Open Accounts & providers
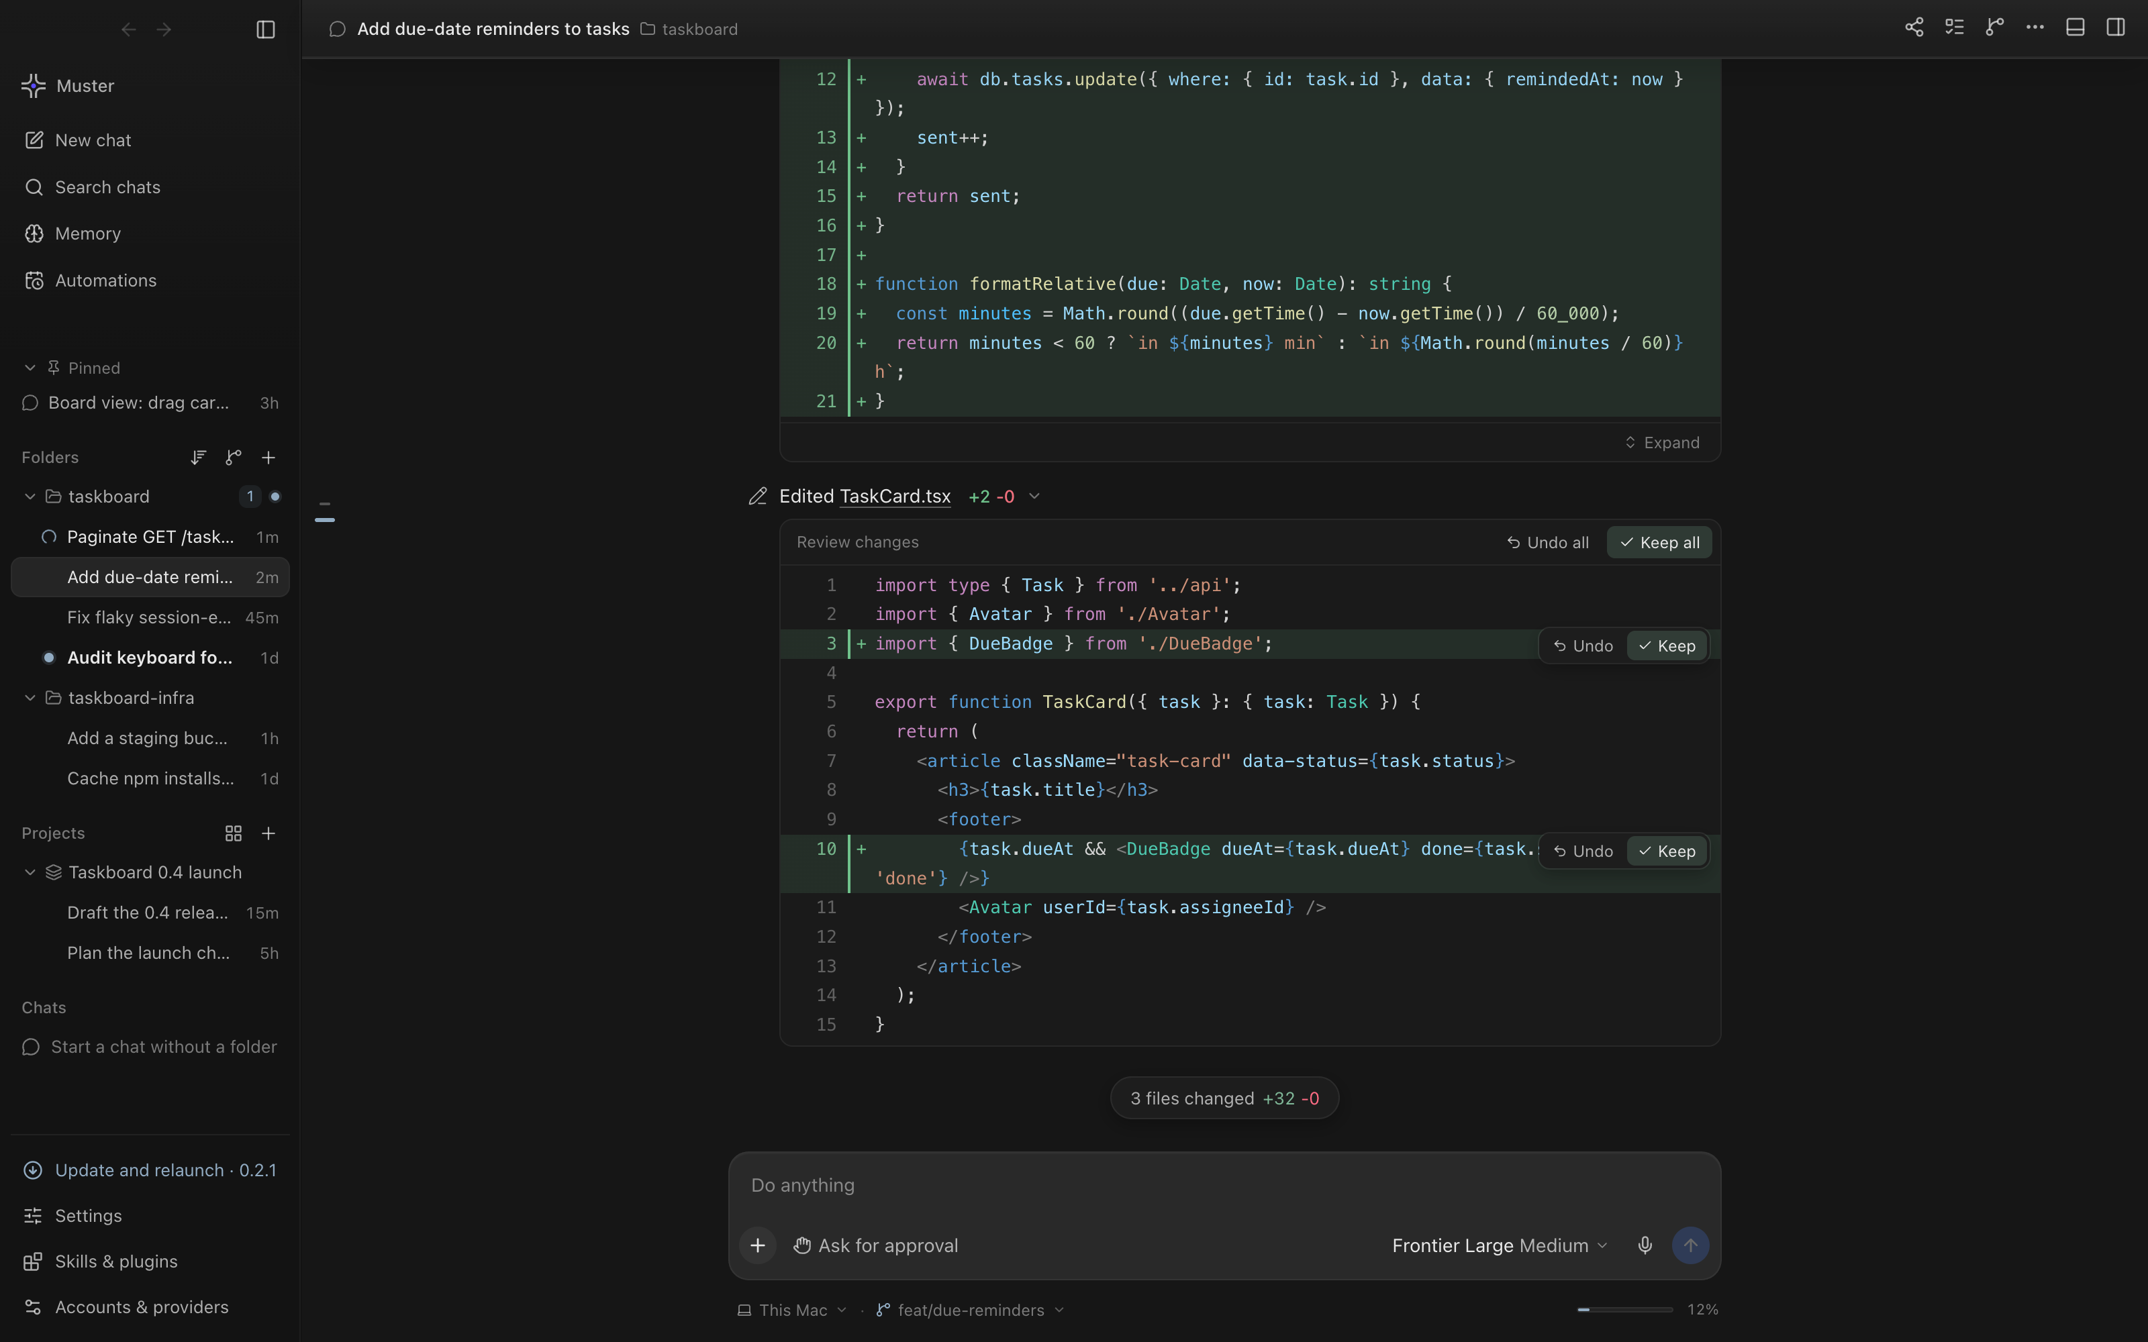The height and width of the screenshot is (1342, 2148). click(x=150, y=1307)
